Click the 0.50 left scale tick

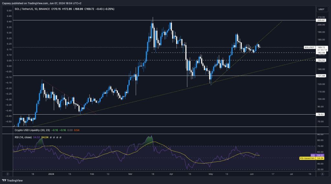click(x=9, y=11)
